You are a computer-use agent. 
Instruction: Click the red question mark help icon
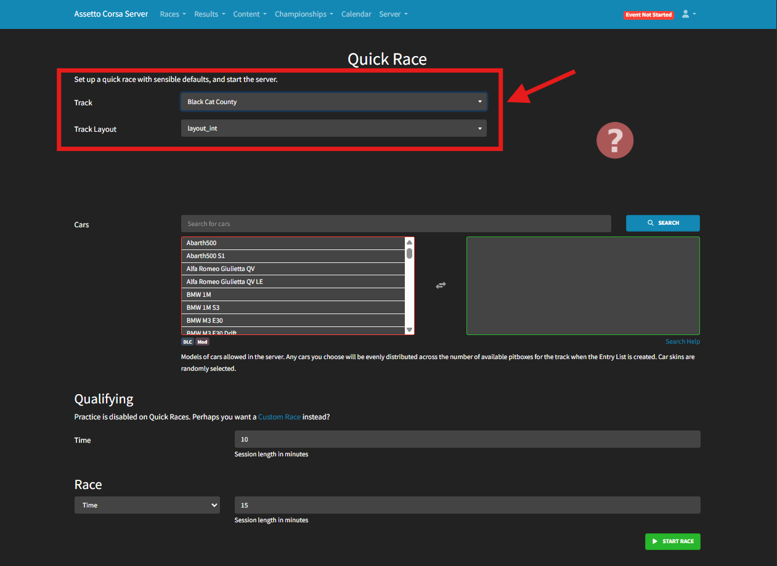(x=614, y=141)
